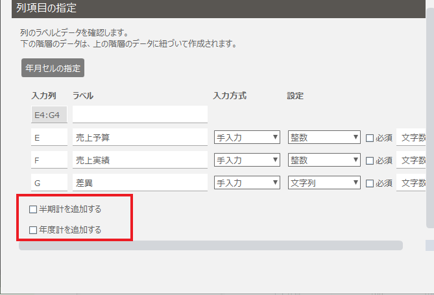Image resolution: width=434 pixels, height=295 pixels.
Task: Open the 整数 setting dropdown for 売上予算
Action: [x=324, y=137]
